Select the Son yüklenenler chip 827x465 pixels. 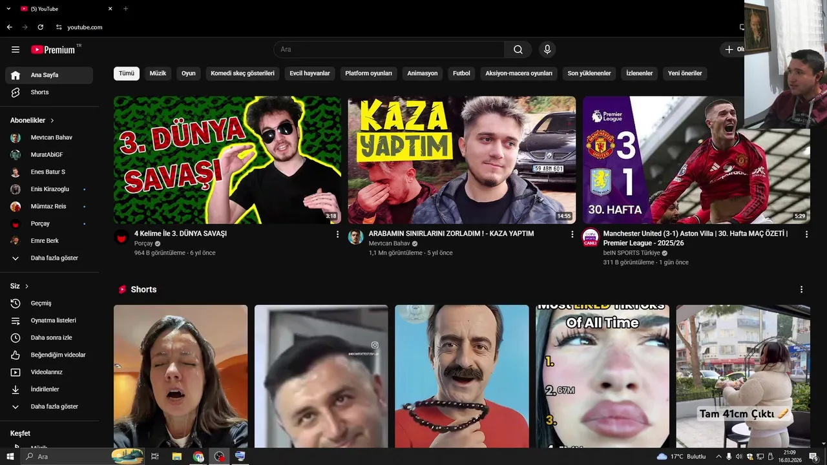(589, 74)
